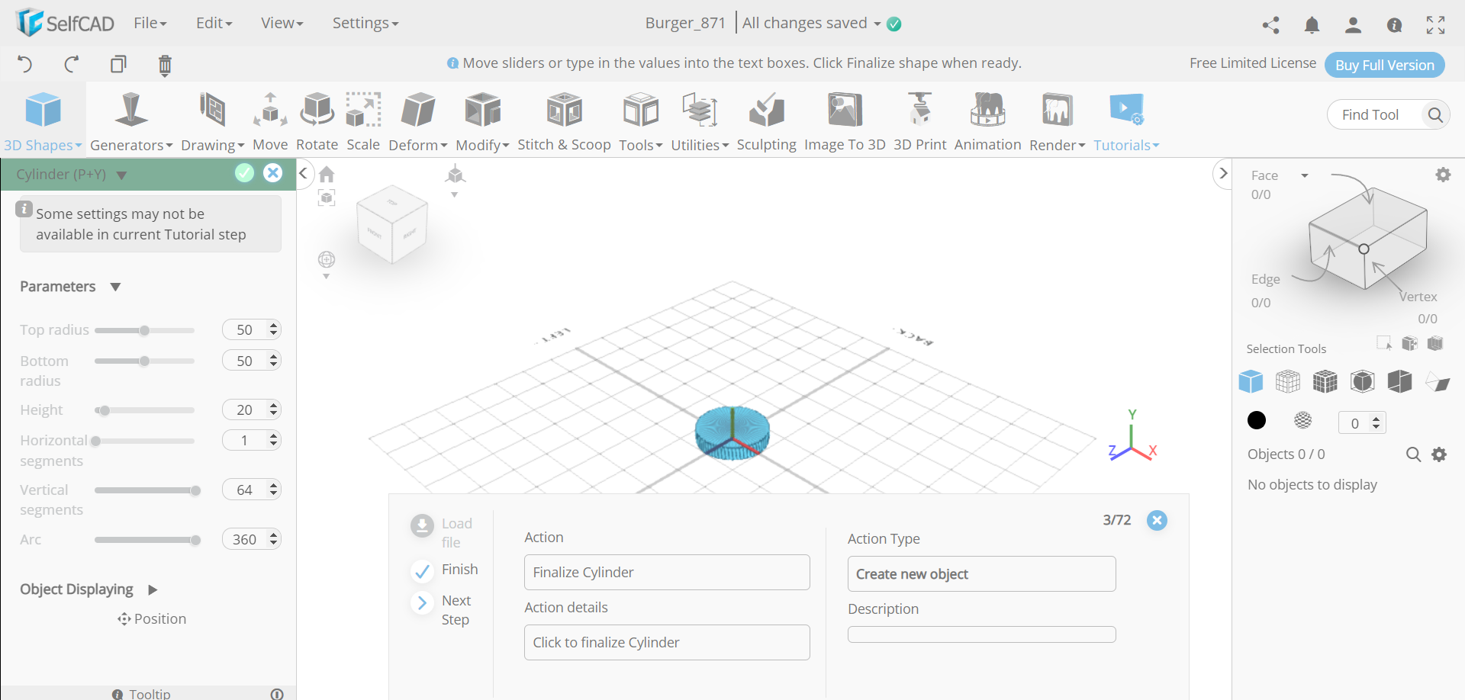Toggle the wireframe sphere option
The image size is (1465, 700).
(1303, 420)
